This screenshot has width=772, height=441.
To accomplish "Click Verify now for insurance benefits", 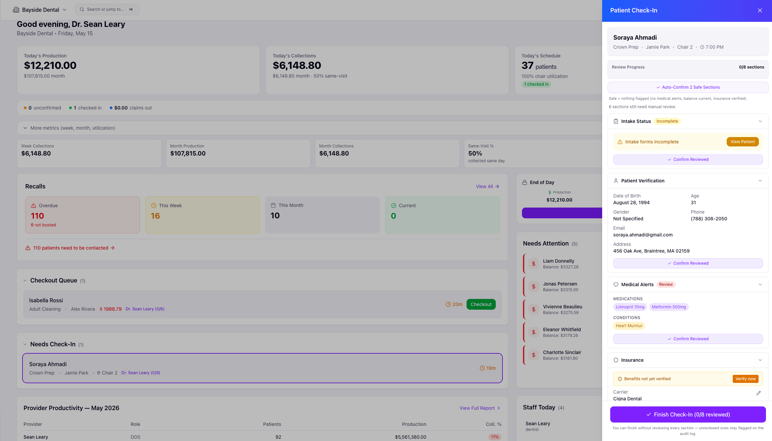I will click(x=745, y=379).
